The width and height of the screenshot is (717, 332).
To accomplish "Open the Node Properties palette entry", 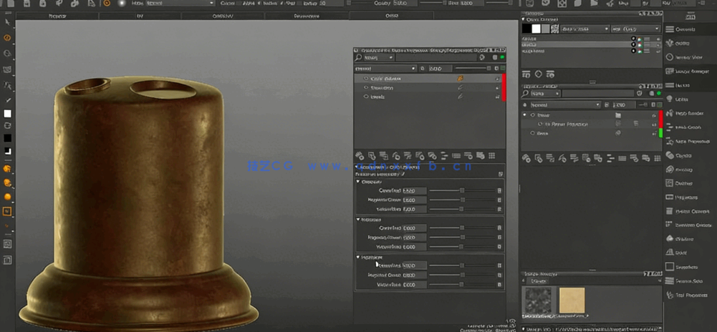I will [x=688, y=142].
